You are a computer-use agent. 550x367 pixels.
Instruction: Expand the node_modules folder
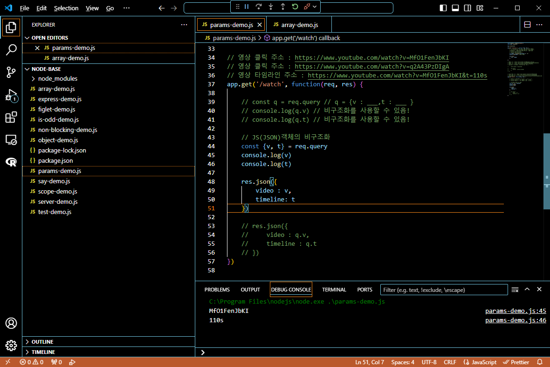tap(109, 79)
